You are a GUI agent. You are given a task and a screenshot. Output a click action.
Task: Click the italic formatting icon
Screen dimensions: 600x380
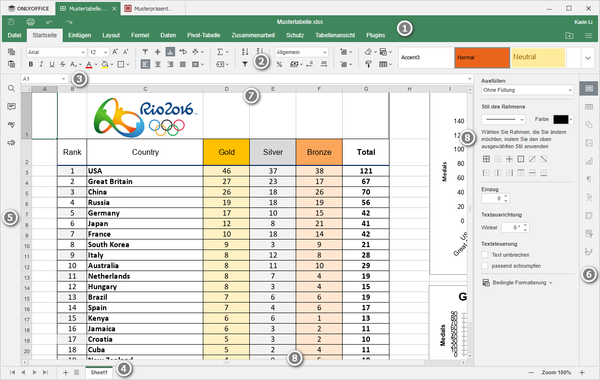tap(41, 64)
